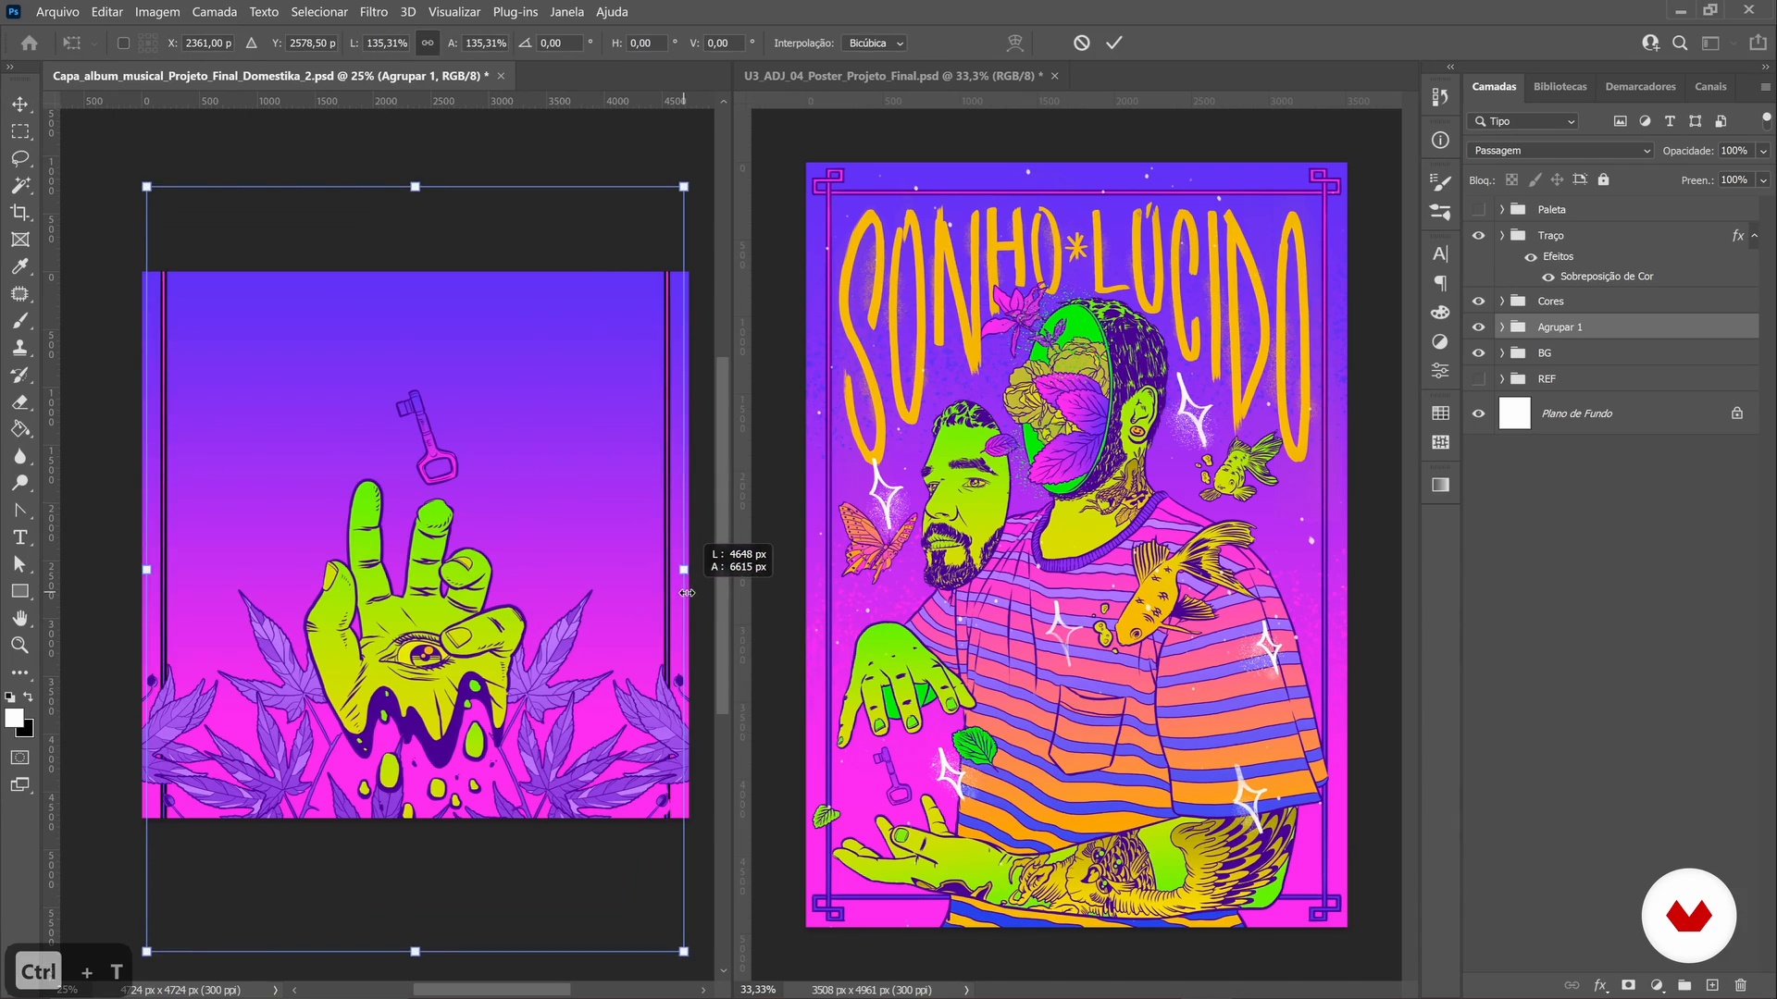The image size is (1777, 999).
Task: Open the Opacidade dropdown arrow
Action: (x=1764, y=151)
